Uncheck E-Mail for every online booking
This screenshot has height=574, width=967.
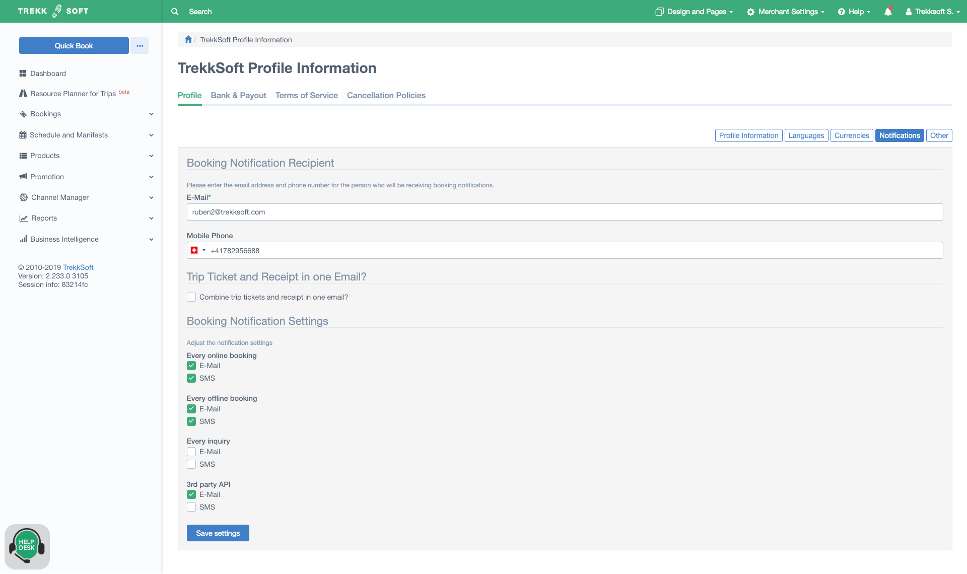click(x=191, y=366)
